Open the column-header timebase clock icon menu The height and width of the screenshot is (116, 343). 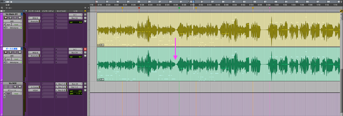click(24, 11)
